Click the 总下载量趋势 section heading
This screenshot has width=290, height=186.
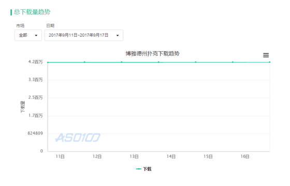click(32, 12)
